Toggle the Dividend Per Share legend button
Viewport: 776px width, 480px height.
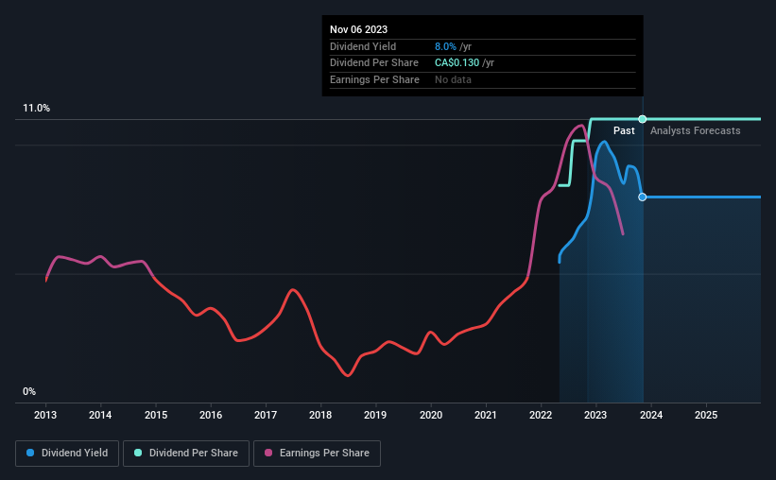[186, 454]
